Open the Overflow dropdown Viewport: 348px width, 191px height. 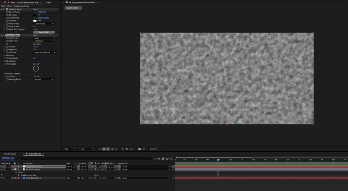[x=45, y=52]
